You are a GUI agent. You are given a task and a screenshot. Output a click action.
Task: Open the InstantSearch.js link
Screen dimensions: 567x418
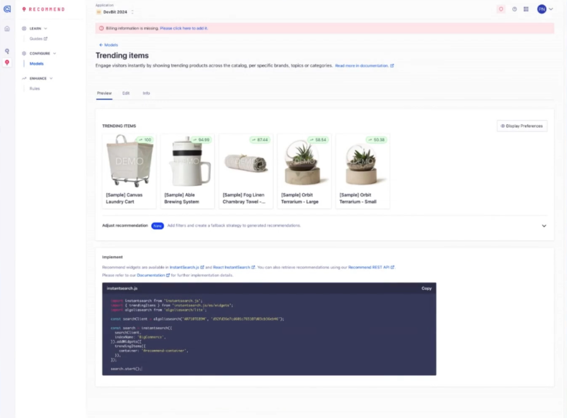(186, 268)
